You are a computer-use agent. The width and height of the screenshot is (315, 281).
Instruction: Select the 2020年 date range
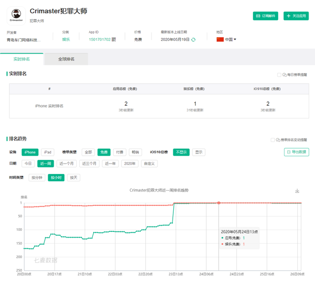click(129, 164)
